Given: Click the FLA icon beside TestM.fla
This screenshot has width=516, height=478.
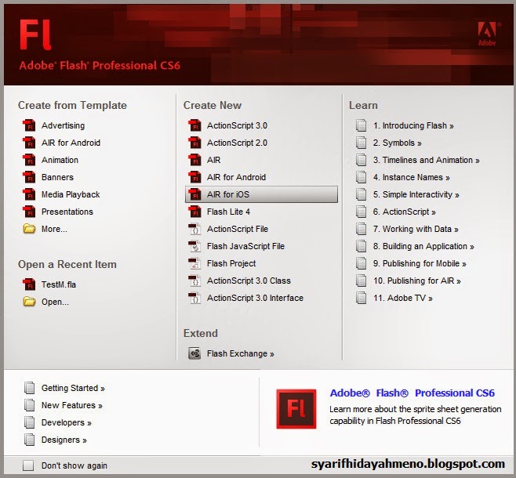Looking at the screenshot, I should coord(29,284).
